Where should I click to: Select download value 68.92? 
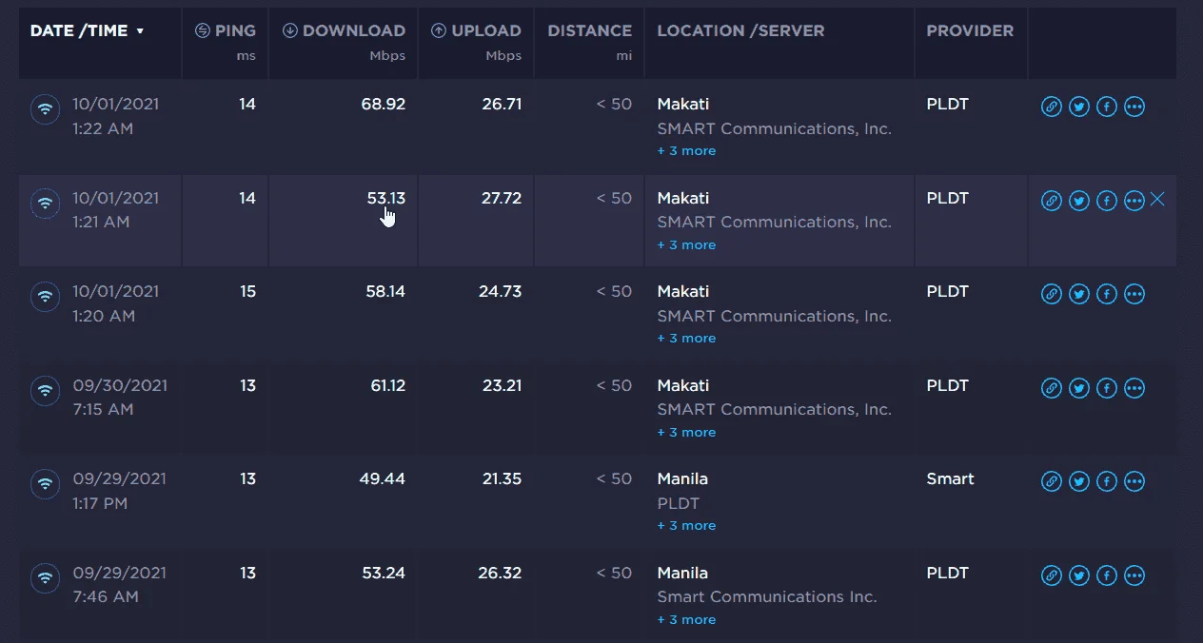pos(384,104)
